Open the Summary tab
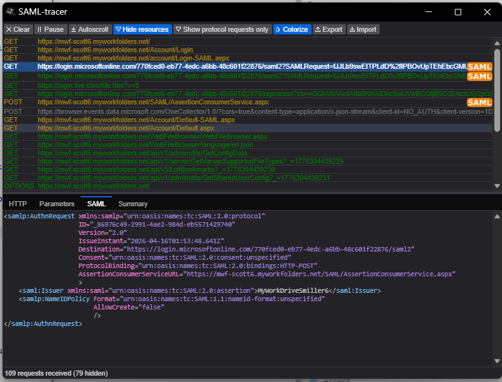Image resolution: width=502 pixels, height=382 pixels. coord(133,204)
